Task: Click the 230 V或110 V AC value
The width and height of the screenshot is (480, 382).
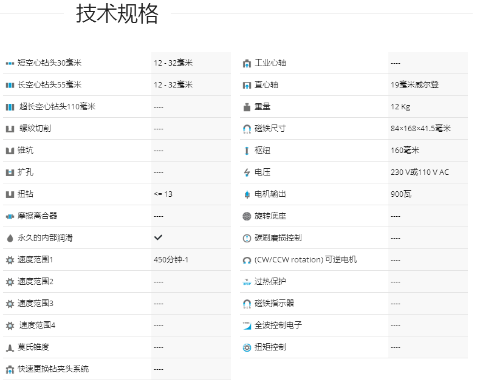Action: point(420,172)
